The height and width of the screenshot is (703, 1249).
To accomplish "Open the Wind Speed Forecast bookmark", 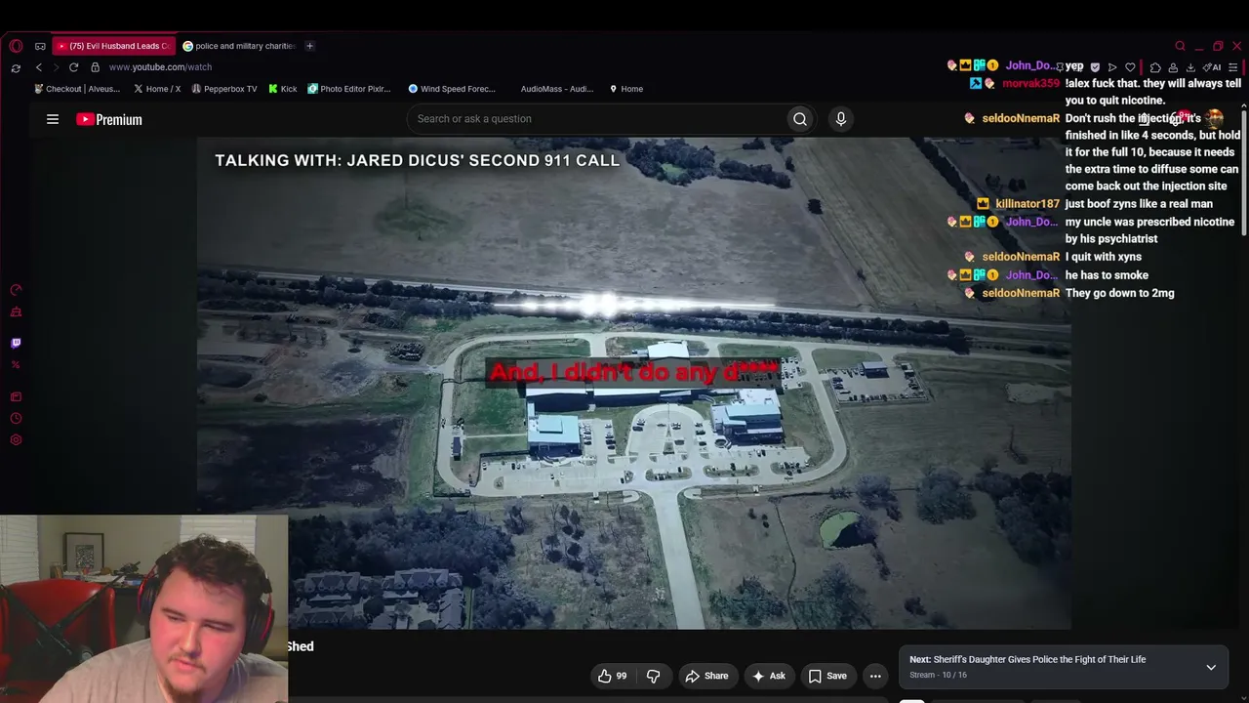I will tap(452, 89).
